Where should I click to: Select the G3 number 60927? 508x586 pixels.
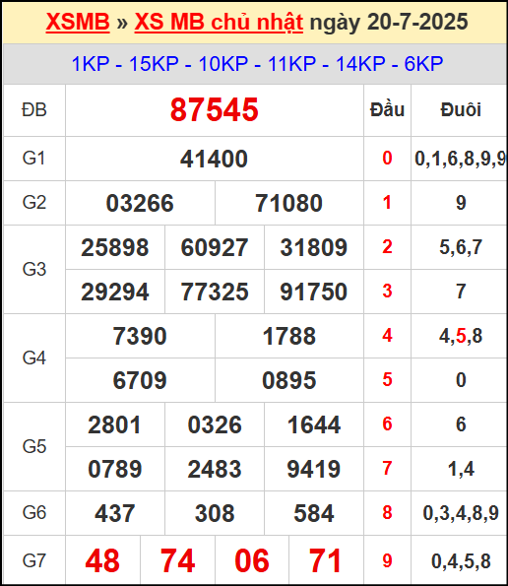coord(215,247)
